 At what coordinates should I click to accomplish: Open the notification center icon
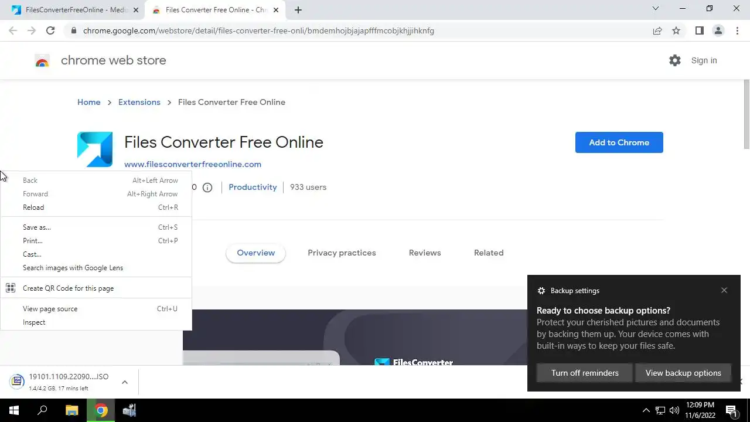[731, 410]
